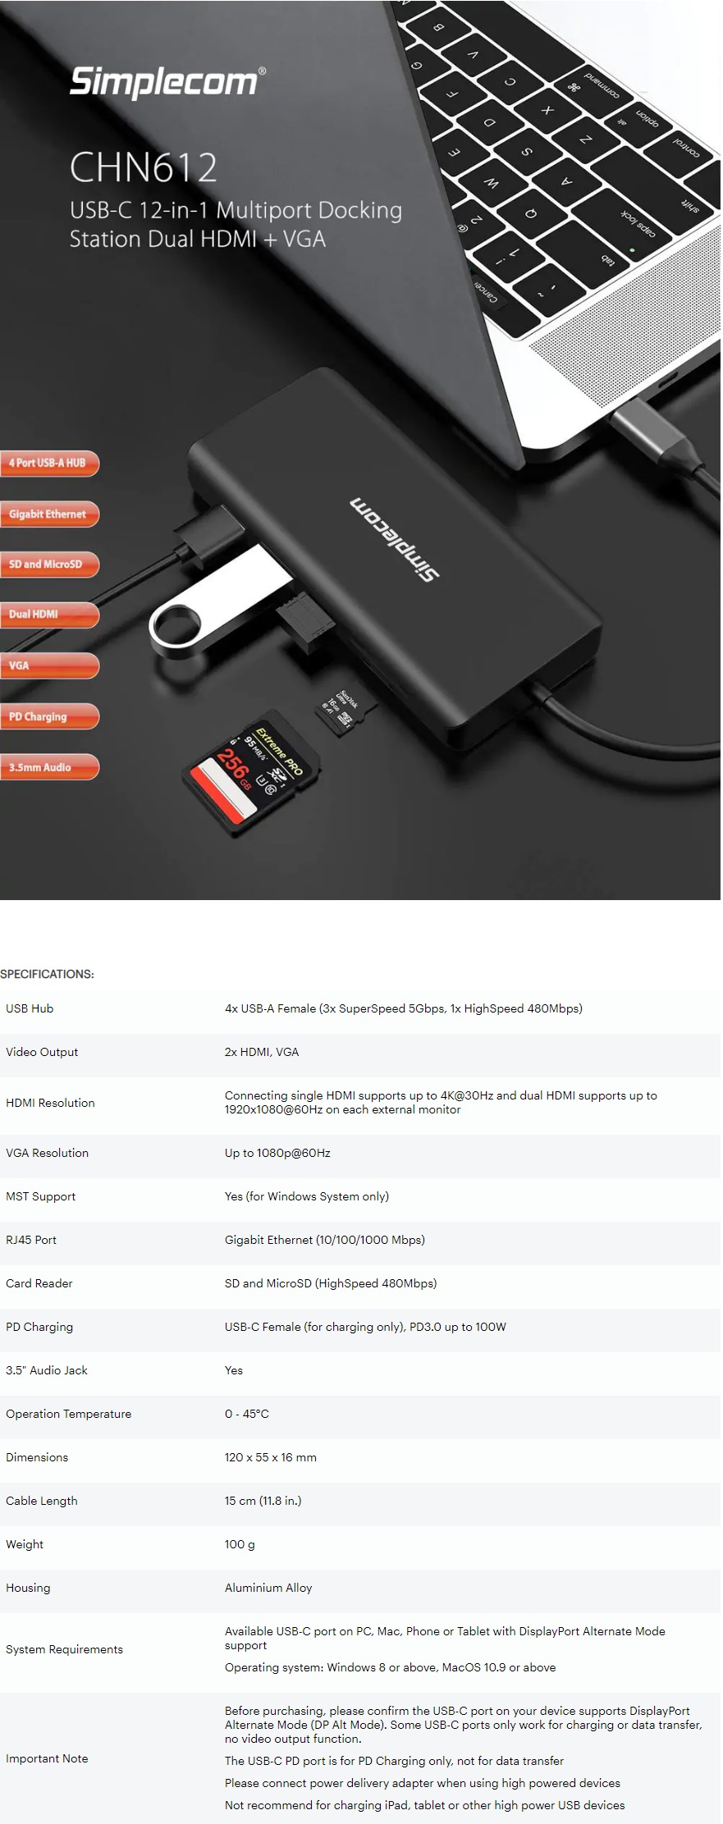Click the PD Charging specification value

click(365, 1327)
